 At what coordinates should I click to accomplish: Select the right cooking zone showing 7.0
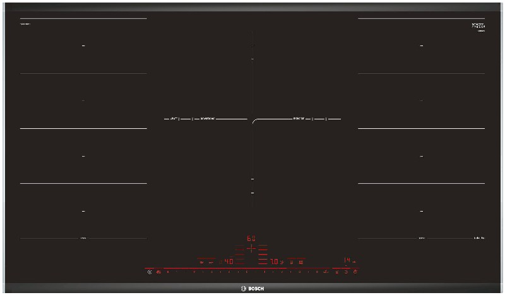pyautogui.click(x=274, y=262)
